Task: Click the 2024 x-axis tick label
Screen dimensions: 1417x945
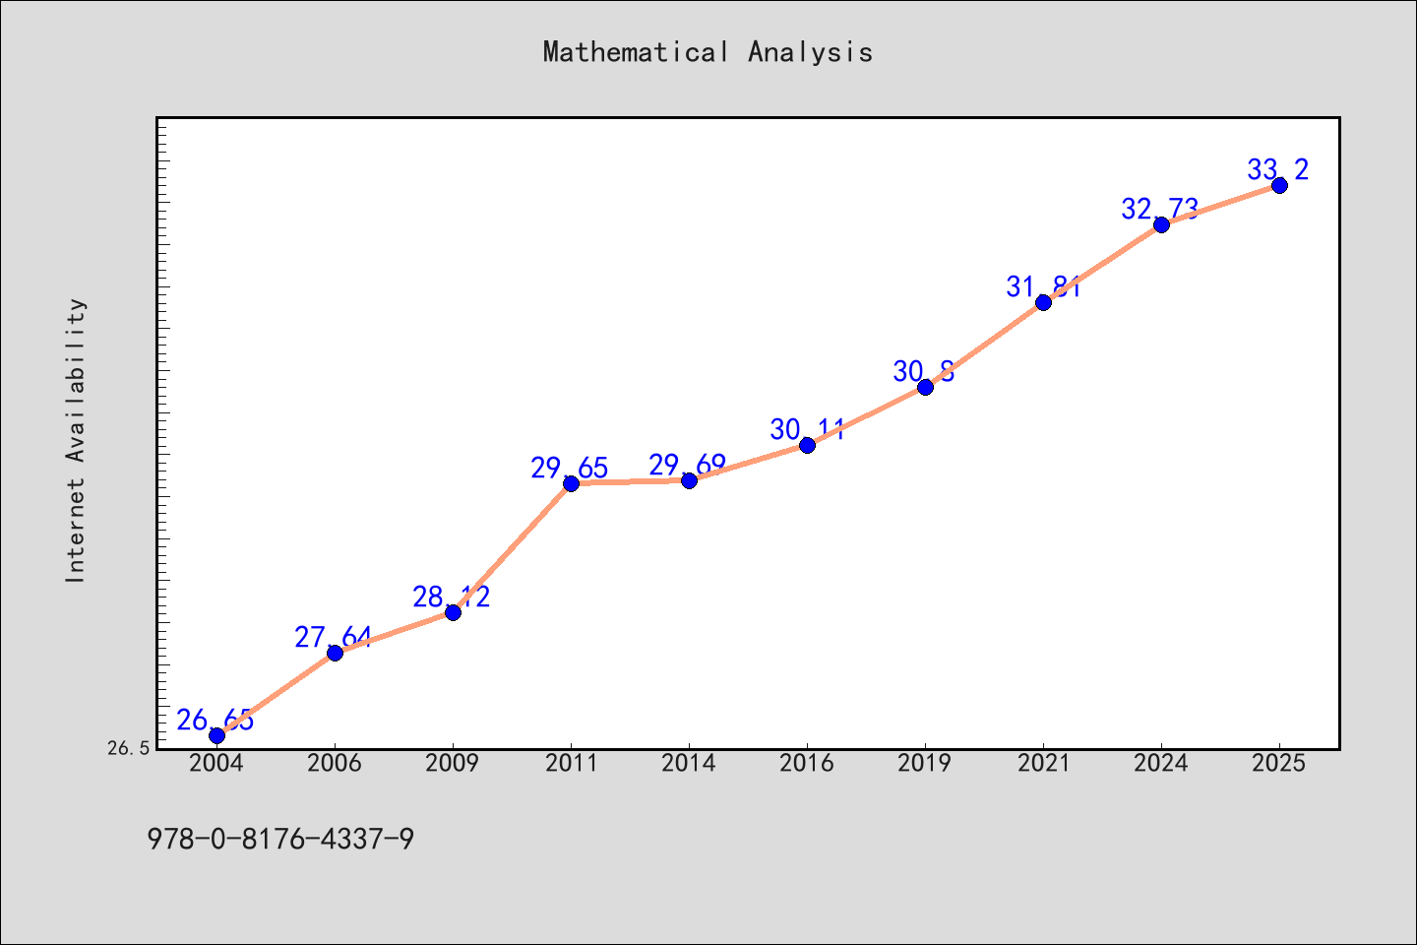Action: [x=1161, y=764]
